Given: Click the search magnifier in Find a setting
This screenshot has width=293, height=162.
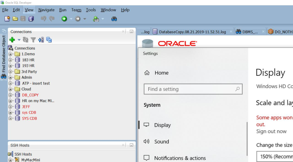Looking at the screenshot, I should [237, 89].
